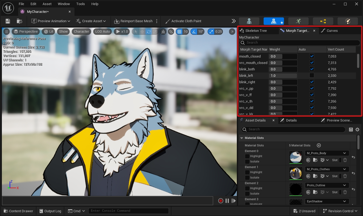
Task: Open the Animation mode running figure icon
Action: 298,21
